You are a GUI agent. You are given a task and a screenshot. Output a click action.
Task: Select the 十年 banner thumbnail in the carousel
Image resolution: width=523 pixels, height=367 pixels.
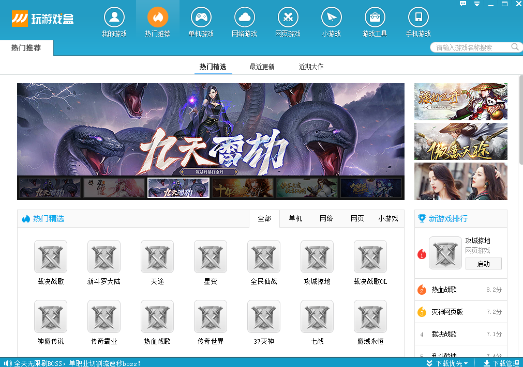[243, 188]
